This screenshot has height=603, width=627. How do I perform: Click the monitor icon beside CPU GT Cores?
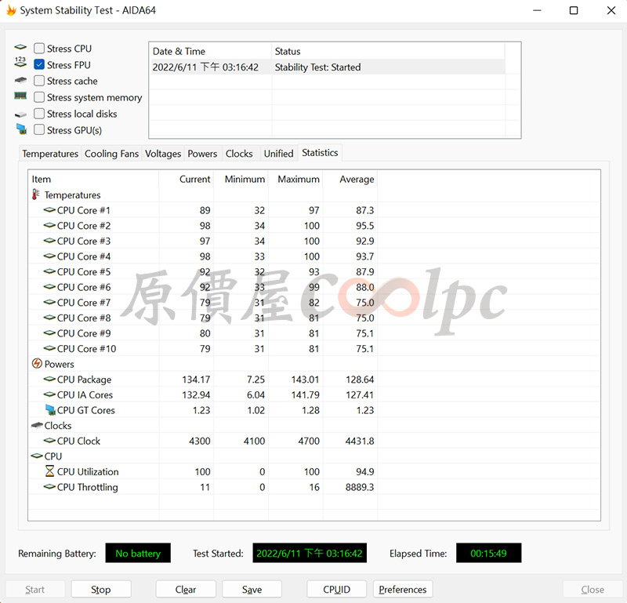click(x=49, y=410)
